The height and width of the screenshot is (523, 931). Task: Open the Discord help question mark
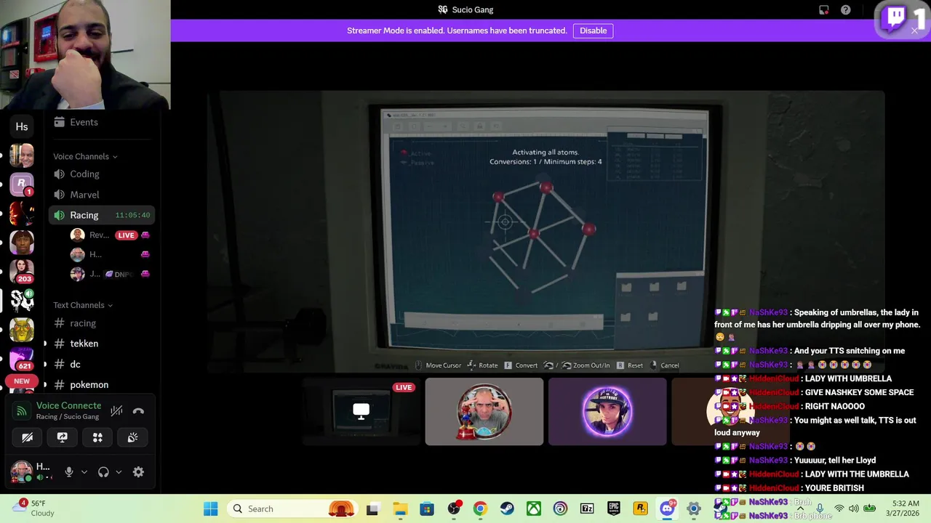click(845, 10)
